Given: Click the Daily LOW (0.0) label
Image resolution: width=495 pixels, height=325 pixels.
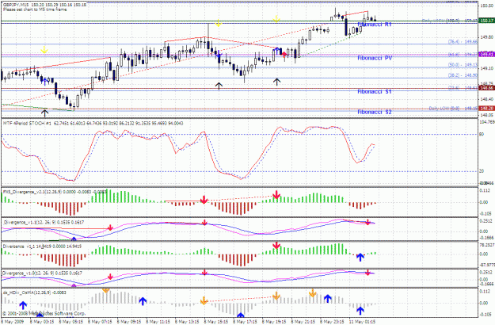Looking at the screenshot, I should click(x=444, y=109).
